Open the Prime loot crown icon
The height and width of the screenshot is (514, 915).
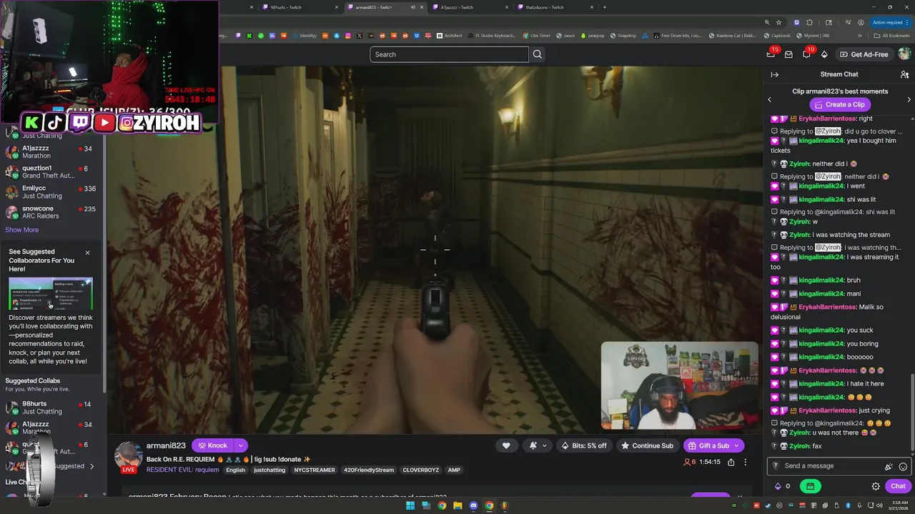(x=771, y=54)
